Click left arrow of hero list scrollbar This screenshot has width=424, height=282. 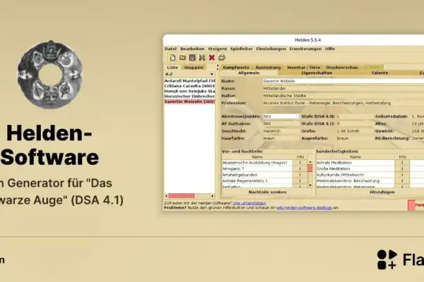click(x=166, y=196)
